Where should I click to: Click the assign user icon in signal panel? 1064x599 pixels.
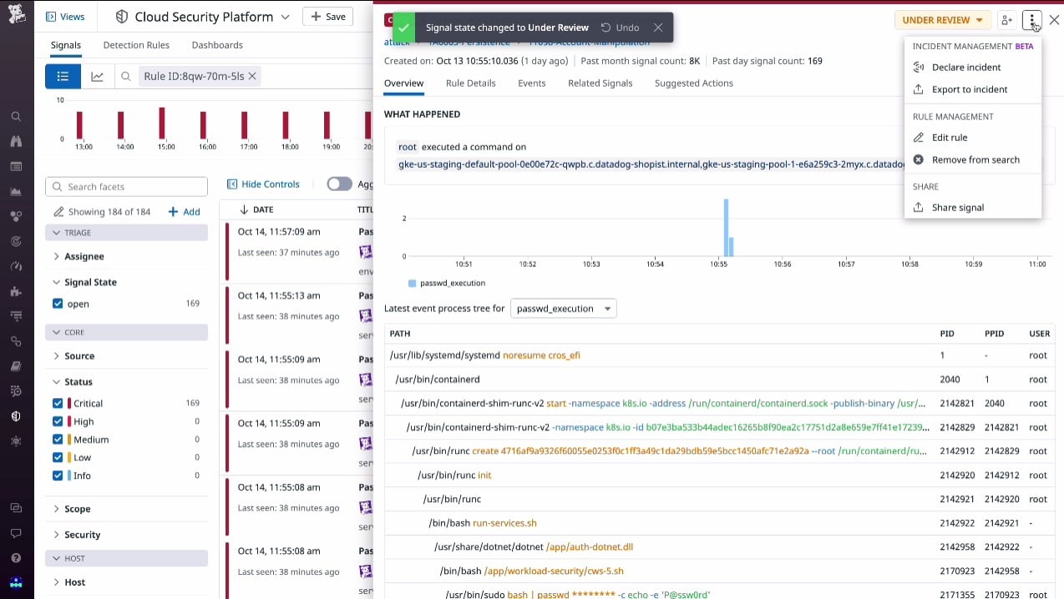click(x=1006, y=20)
